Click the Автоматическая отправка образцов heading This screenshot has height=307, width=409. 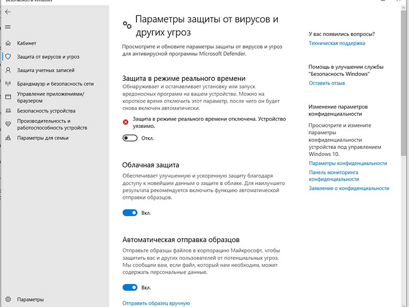coord(181,239)
